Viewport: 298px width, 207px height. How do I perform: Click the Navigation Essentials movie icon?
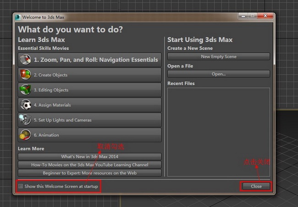point(26,60)
